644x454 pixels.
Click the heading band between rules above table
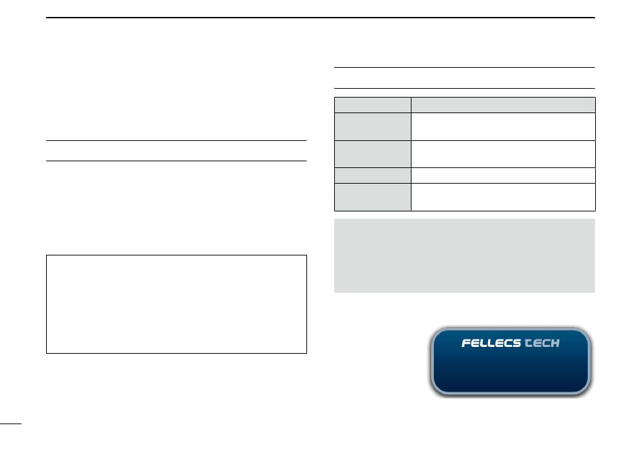pos(464,78)
